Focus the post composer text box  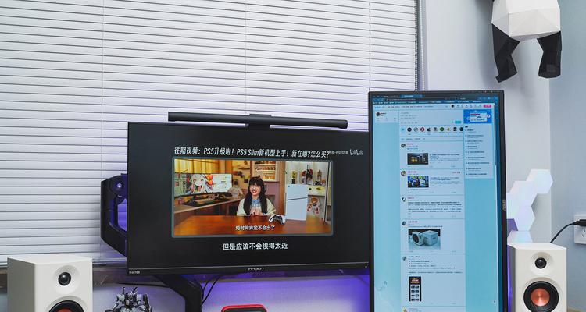pos(431,115)
